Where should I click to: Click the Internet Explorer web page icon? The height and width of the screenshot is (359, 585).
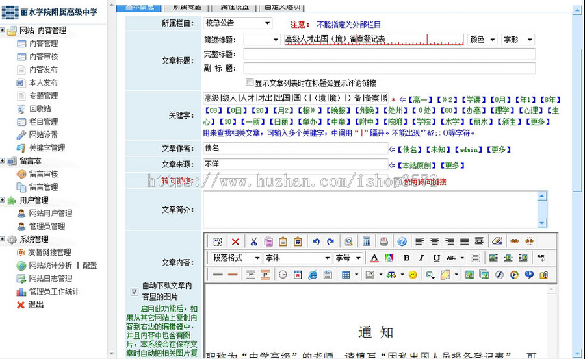(x=313, y=275)
